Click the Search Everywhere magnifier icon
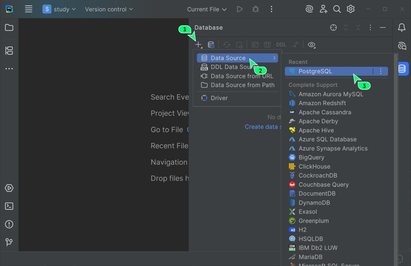Screen dimensions: 411x266 (x=337, y=9)
